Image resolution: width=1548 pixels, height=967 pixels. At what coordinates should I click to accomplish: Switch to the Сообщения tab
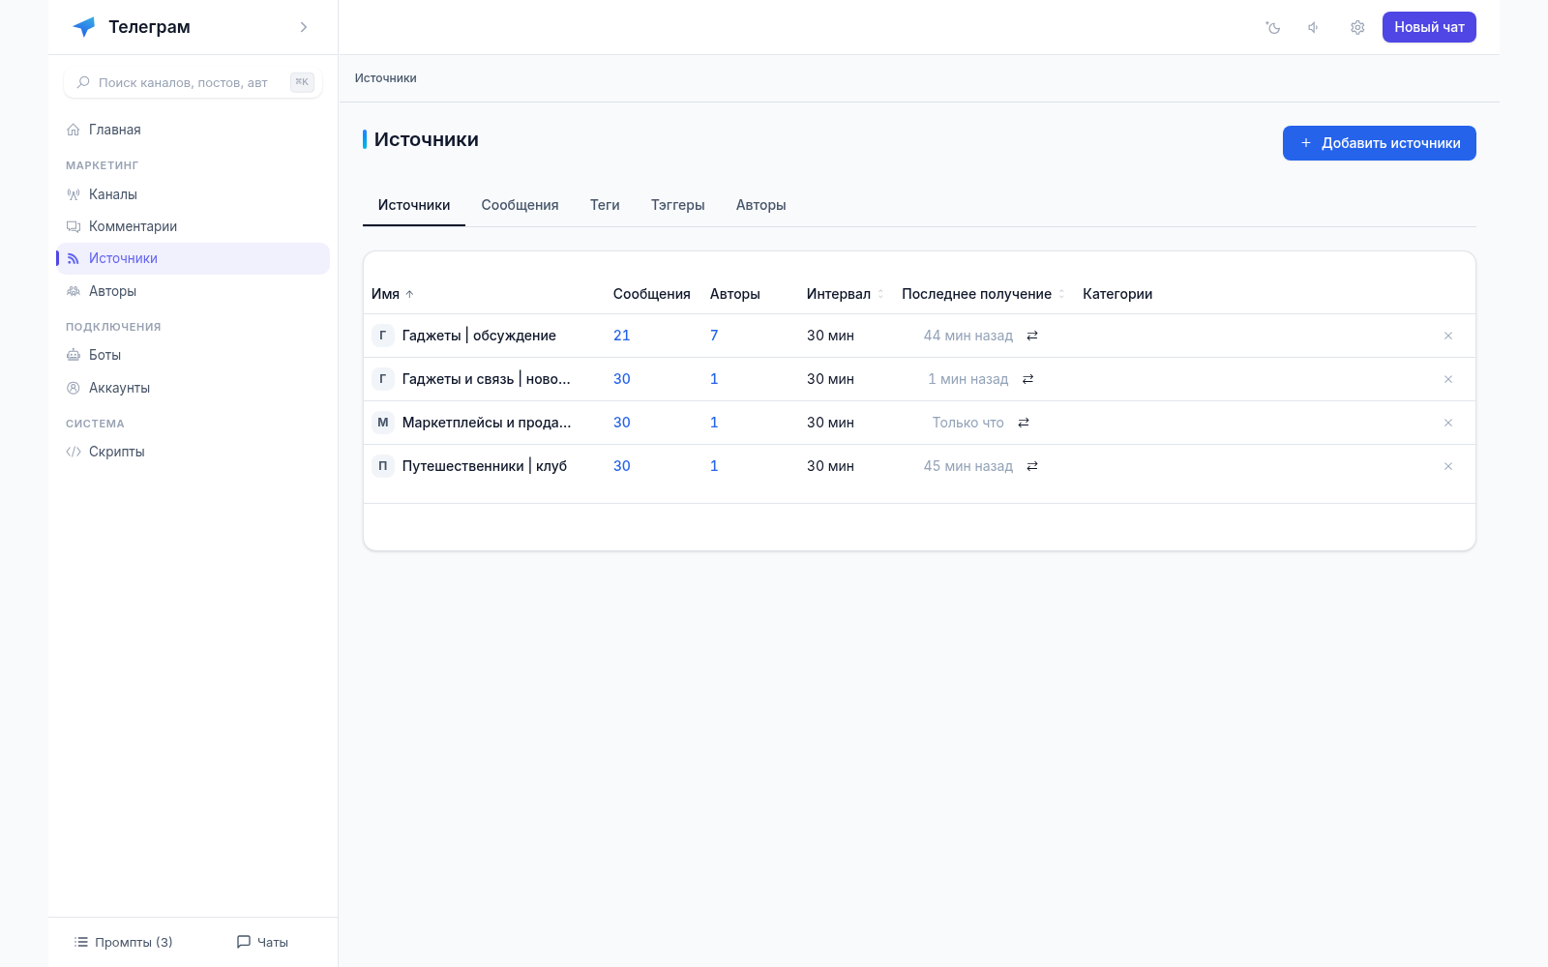point(520,205)
